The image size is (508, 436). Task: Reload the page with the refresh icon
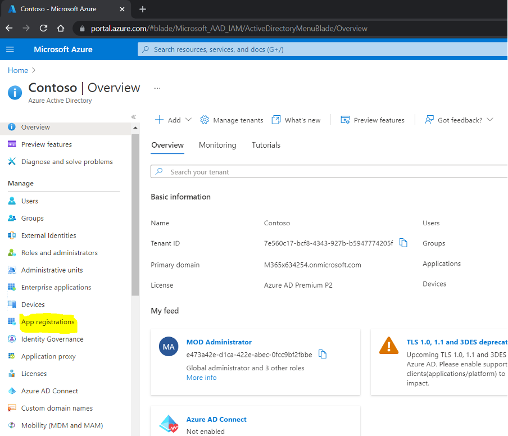click(43, 28)
